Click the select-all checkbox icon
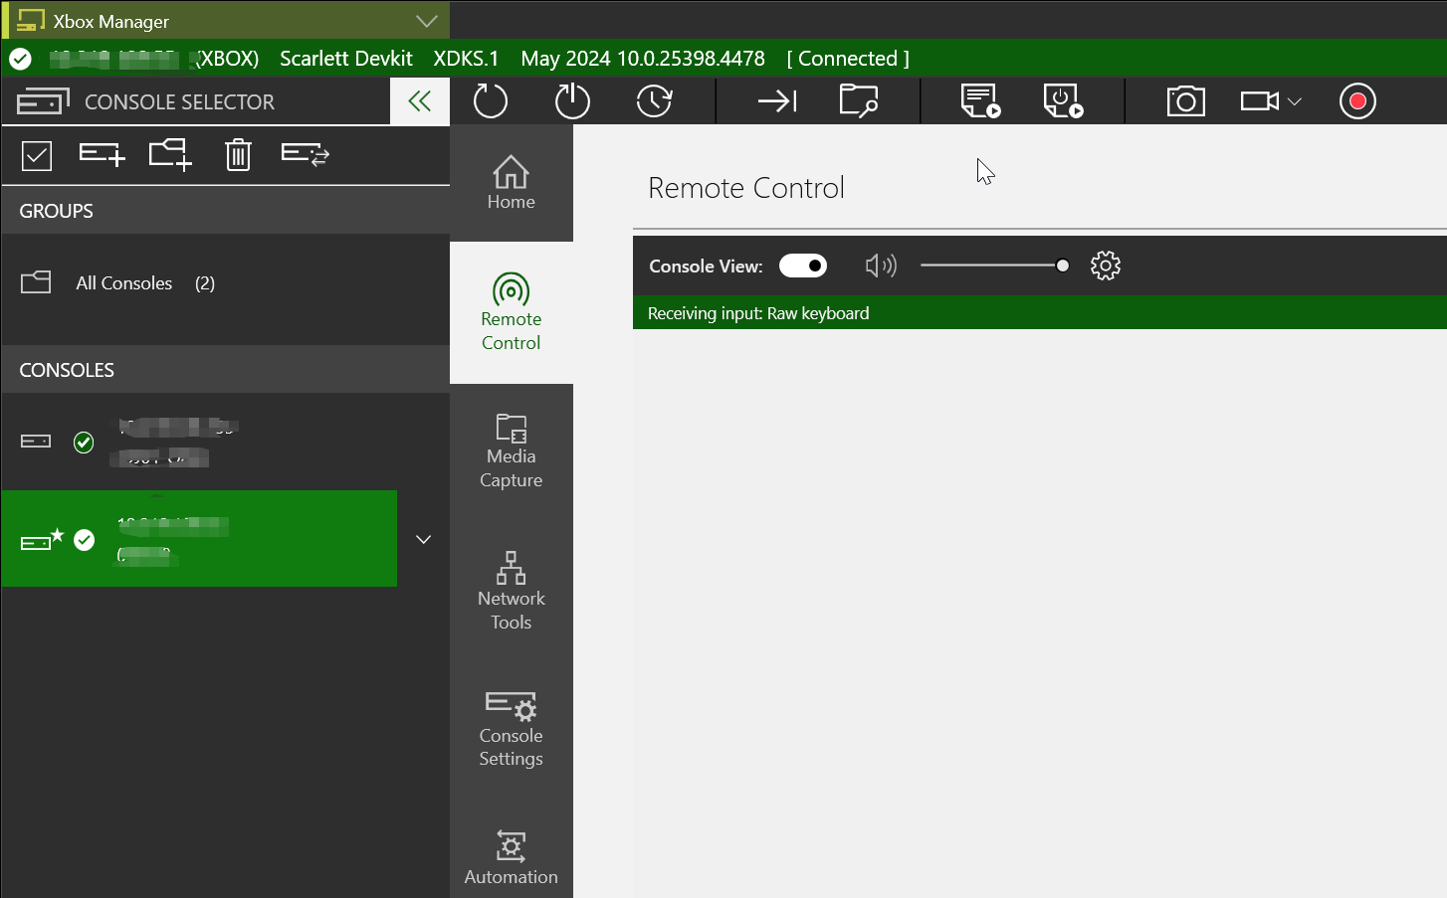The height and width of the screenshot is (898, 1447). (37, 155)
